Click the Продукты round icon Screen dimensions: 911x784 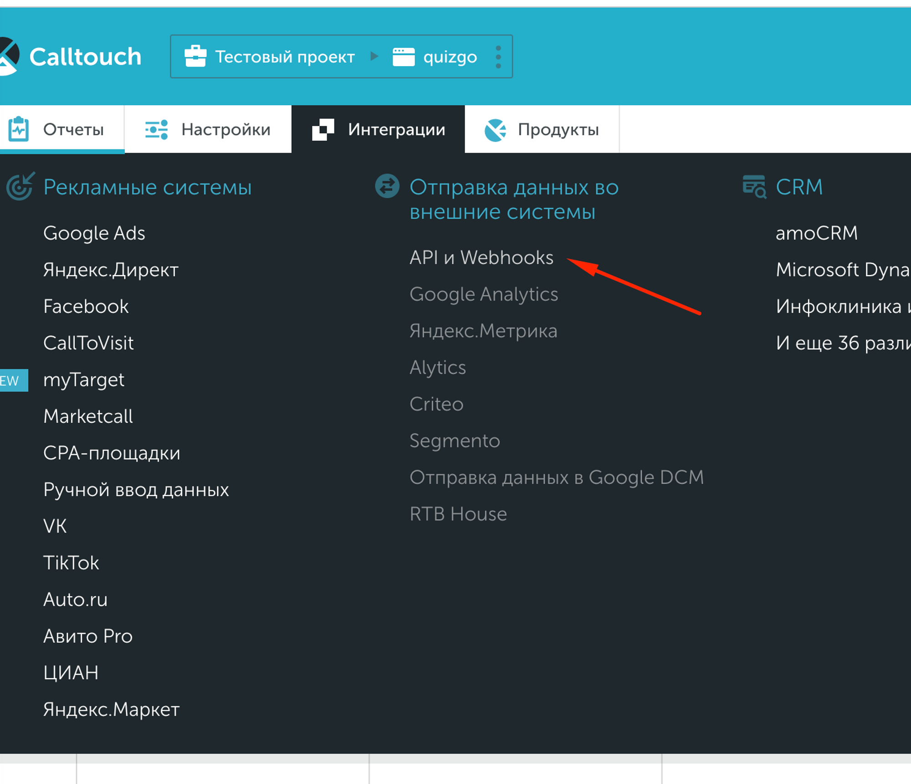tap(495, 130)
